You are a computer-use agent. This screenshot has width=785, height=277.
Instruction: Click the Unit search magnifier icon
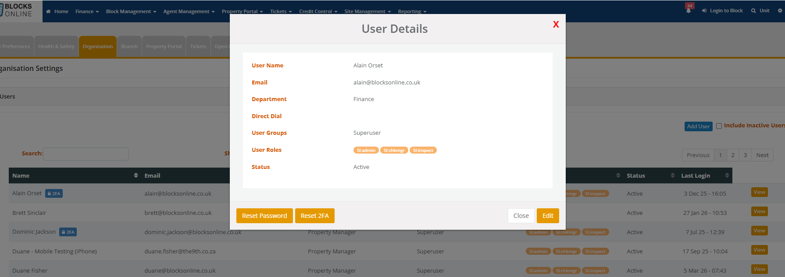coord(753,11)
